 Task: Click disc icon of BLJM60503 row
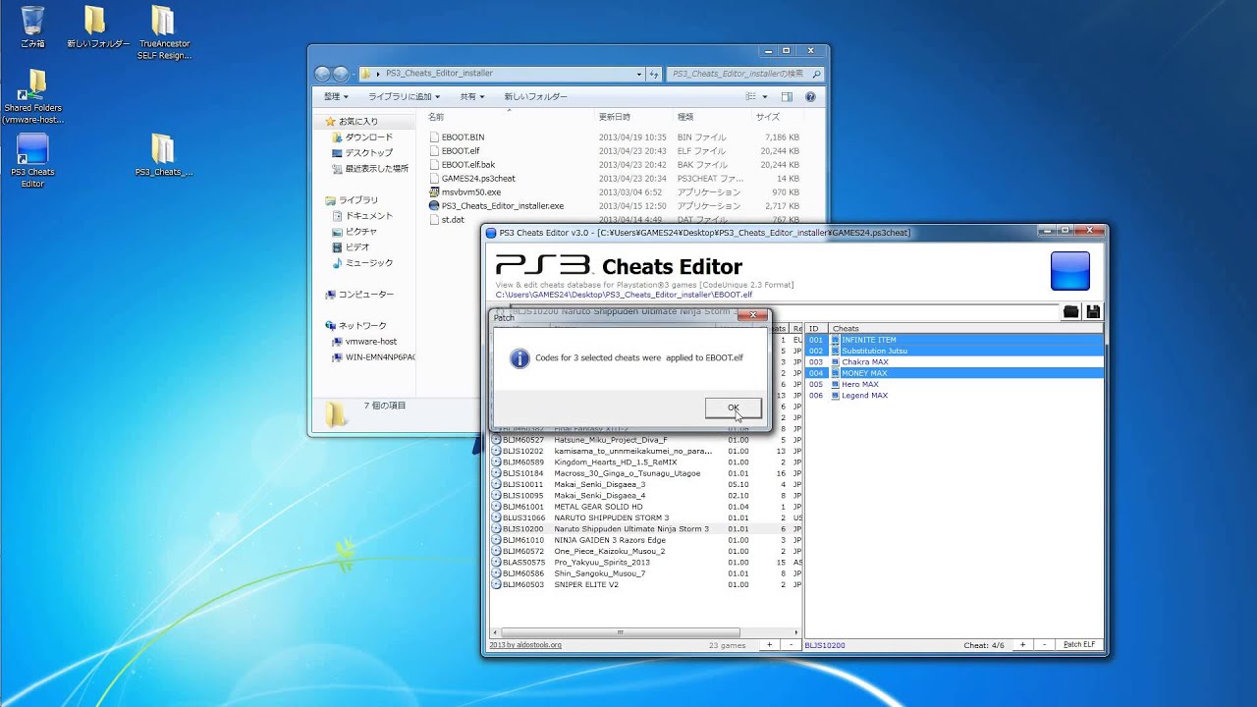[x=496, y=584]
